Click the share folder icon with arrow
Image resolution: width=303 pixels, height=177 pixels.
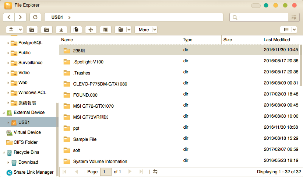click(46, 29)
